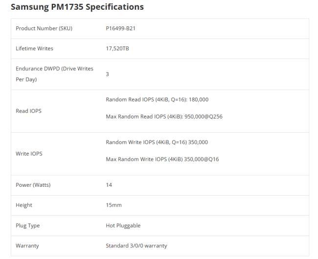Click the Plug Type label
This screenshot has width=318, height=259.
(28, 226)
